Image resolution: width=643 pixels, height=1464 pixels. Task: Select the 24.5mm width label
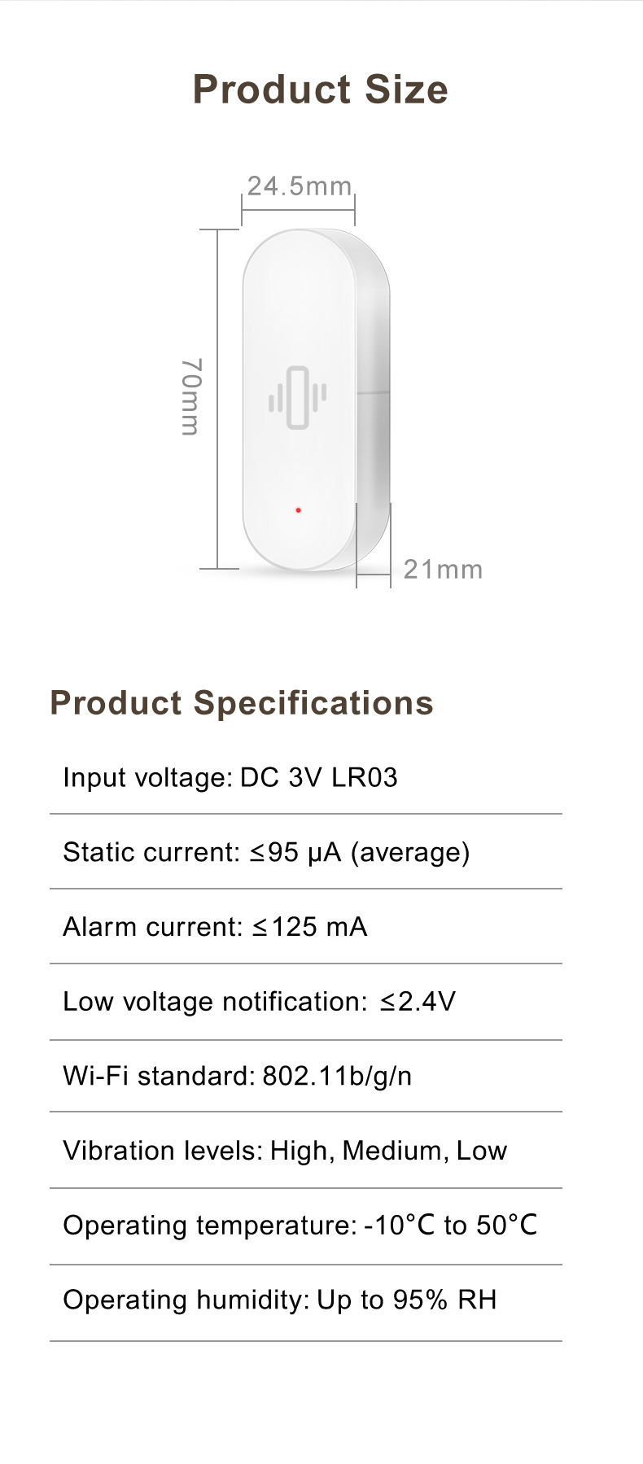[x=299, y=186]
